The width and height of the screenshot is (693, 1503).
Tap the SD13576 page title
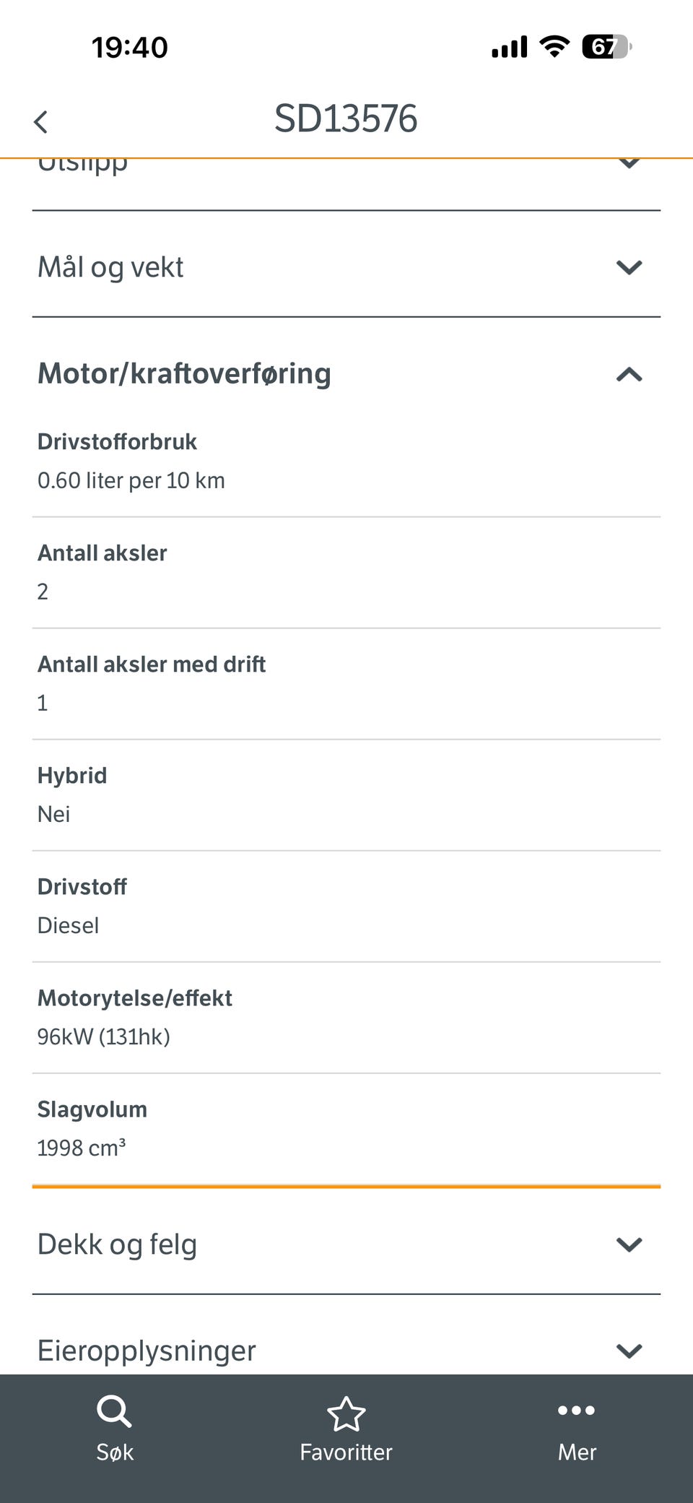tap(346, 118)
